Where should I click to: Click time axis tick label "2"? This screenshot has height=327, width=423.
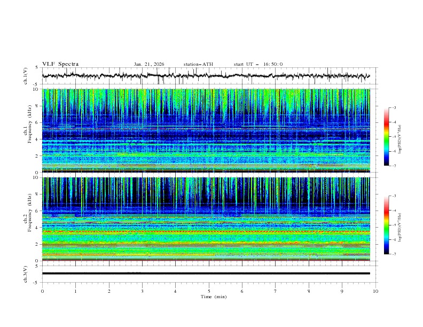109,291
